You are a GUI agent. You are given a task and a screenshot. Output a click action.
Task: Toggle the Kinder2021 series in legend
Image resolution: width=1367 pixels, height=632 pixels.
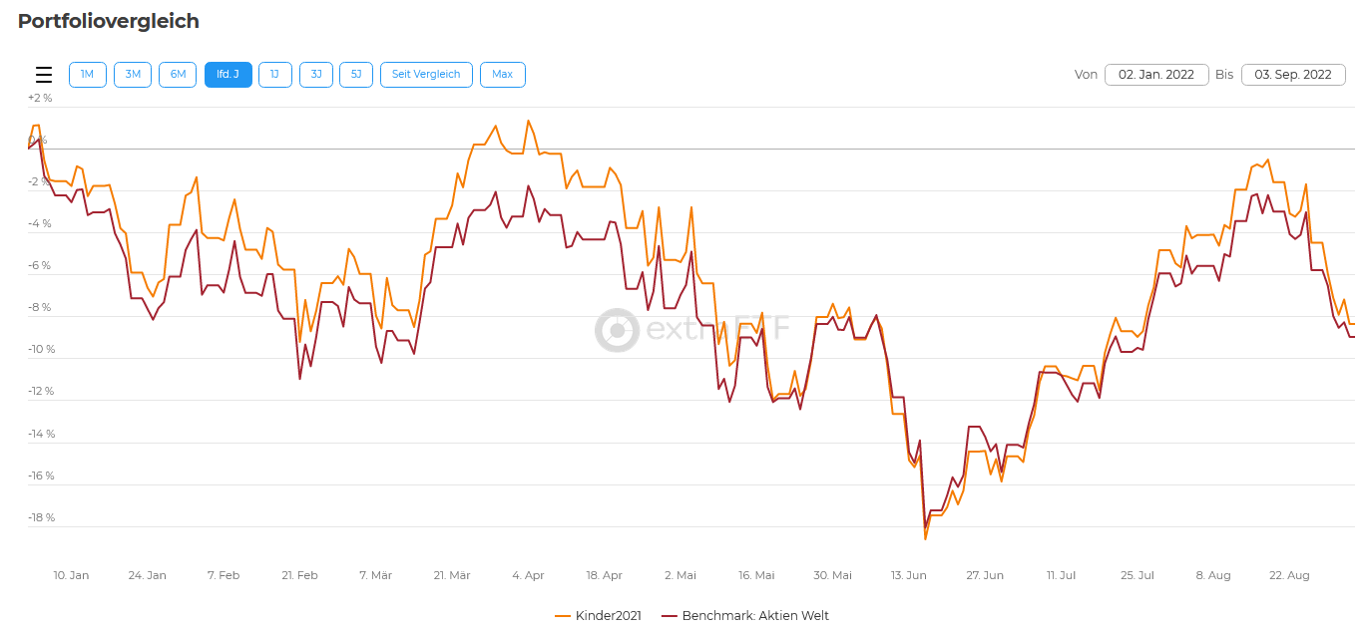tap(608, 615)
